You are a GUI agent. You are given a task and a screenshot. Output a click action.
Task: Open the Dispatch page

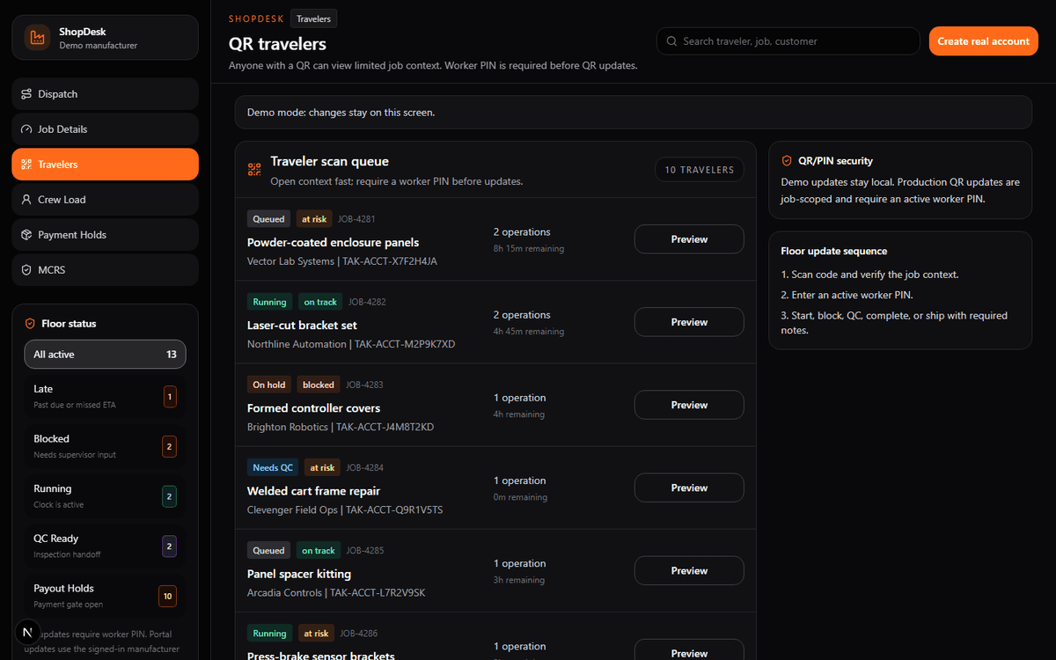(x=105, y=94)
